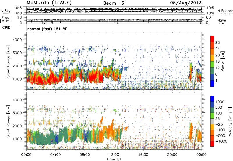The height and width of the screenshot is (161, 233).
Task: Click the dark green Power segment between 8 and 12
Action: pos(212,71)
